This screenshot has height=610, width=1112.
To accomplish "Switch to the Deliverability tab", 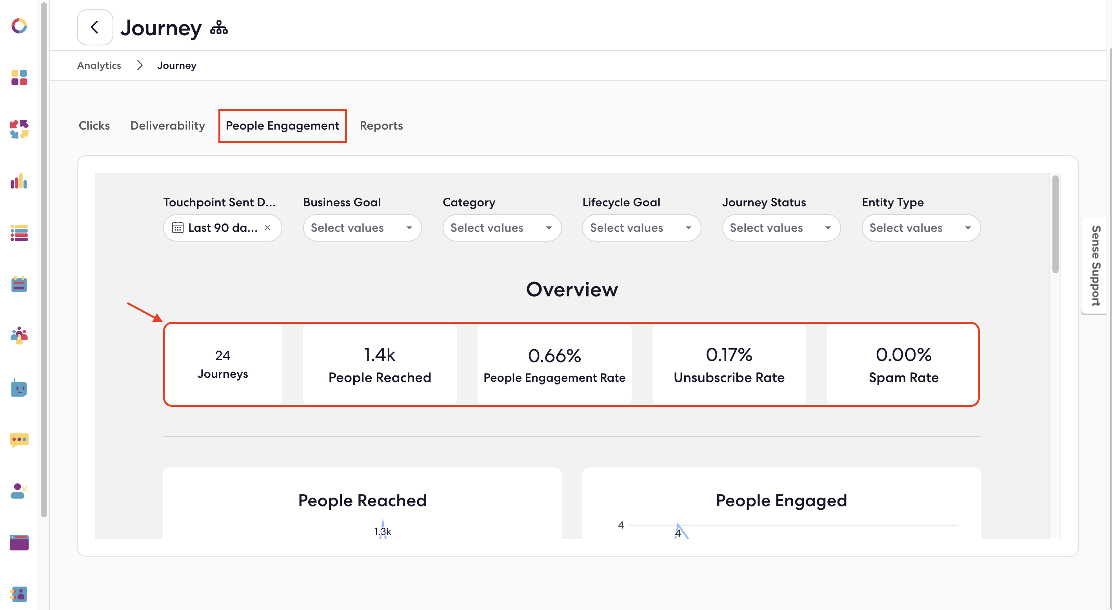I will point(167,125).
